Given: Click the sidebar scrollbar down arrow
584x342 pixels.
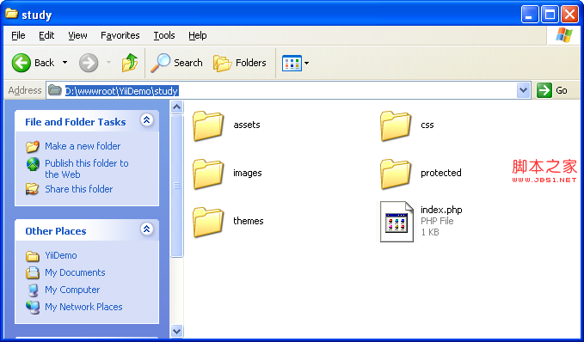Looking at the screenshot, I should 176,331.
